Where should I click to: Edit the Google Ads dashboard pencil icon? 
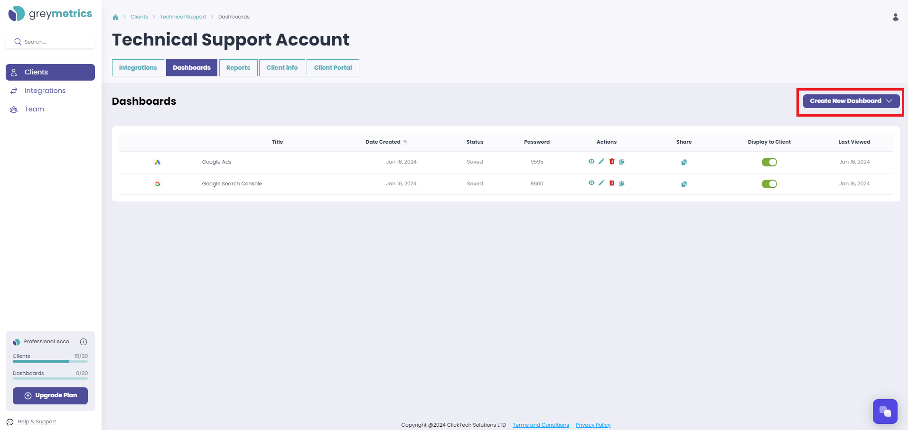point(601,162)
